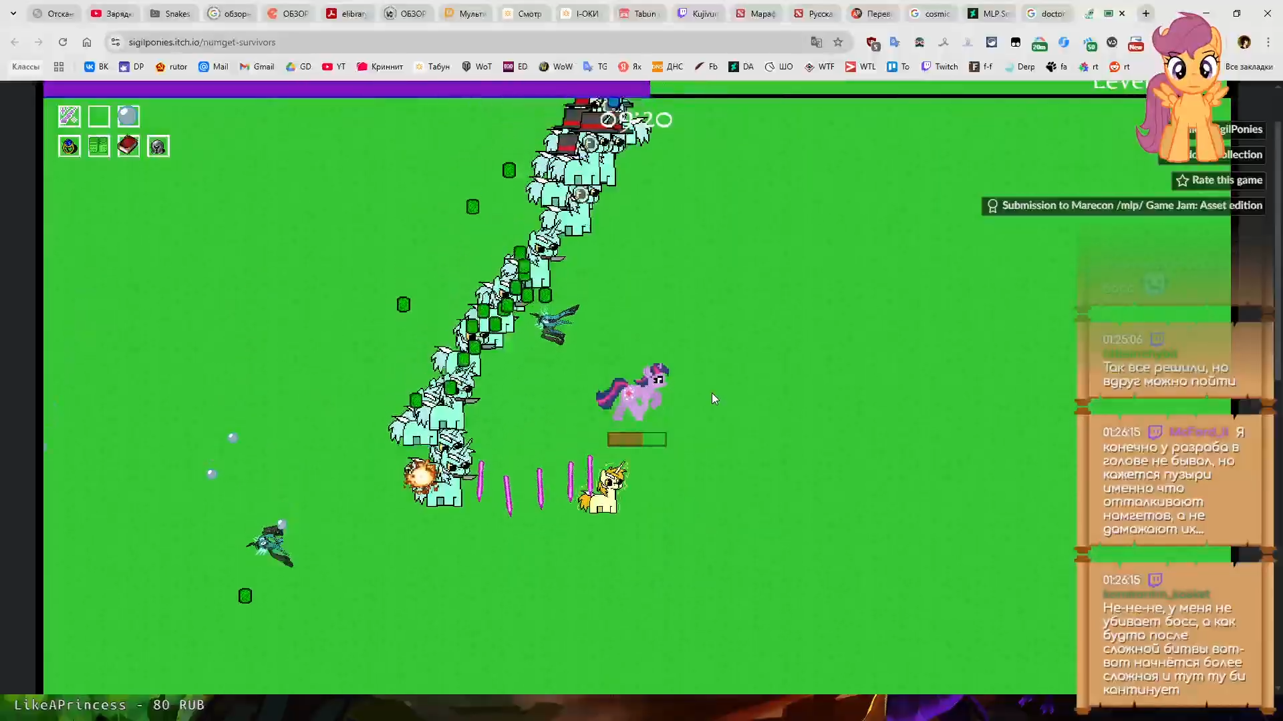Bookmark this page with the star icon
Image resolution: width=1283 pixels, height=721 pixels.
click(838, 42)
